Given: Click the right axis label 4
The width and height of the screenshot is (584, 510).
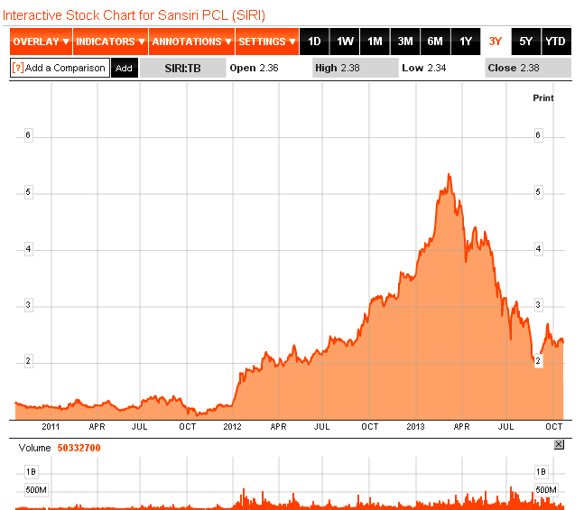Looking at the screenshot, I should click(538, 249).
